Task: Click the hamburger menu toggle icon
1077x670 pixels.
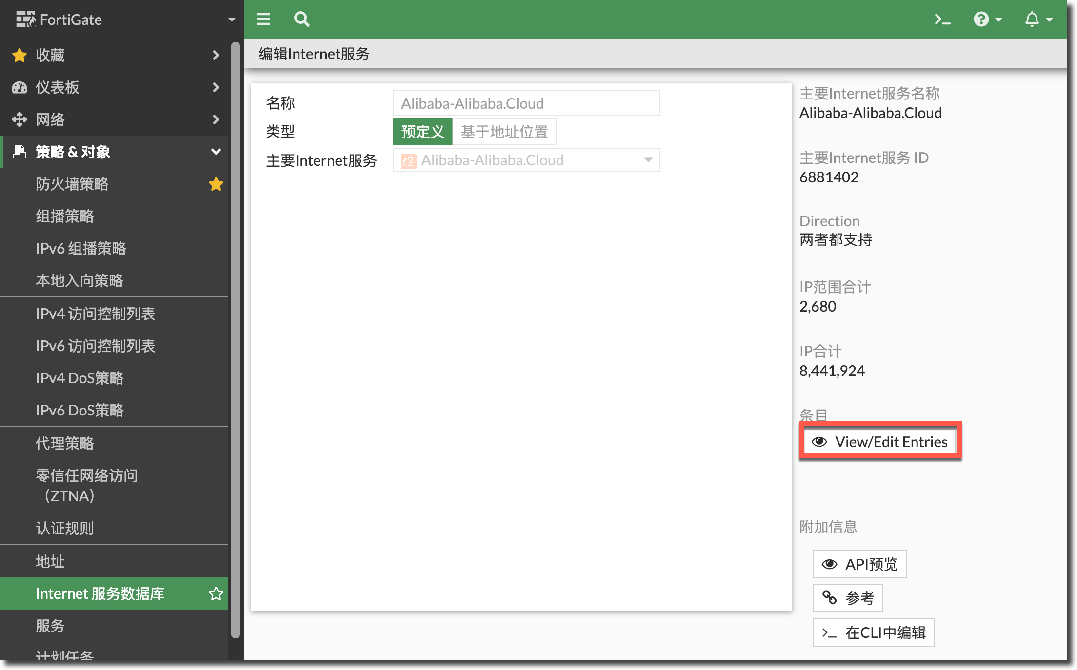Action: [263, 20]
